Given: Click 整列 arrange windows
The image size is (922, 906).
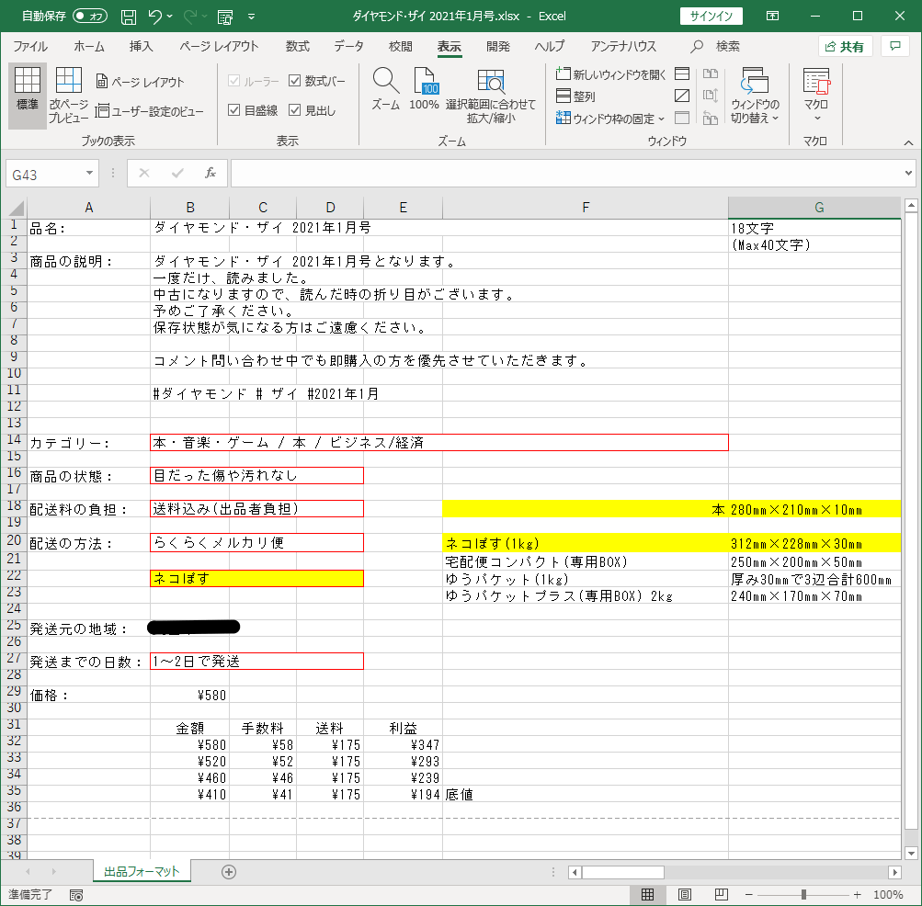Looking at the screenshot, I should click(575, 96).
